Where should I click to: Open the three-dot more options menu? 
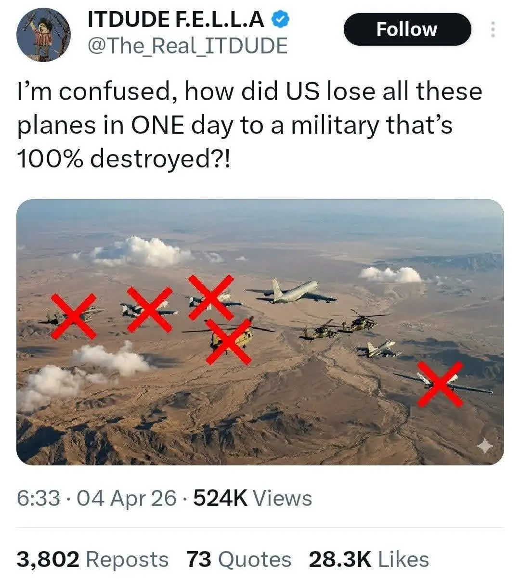pos(492,29)
